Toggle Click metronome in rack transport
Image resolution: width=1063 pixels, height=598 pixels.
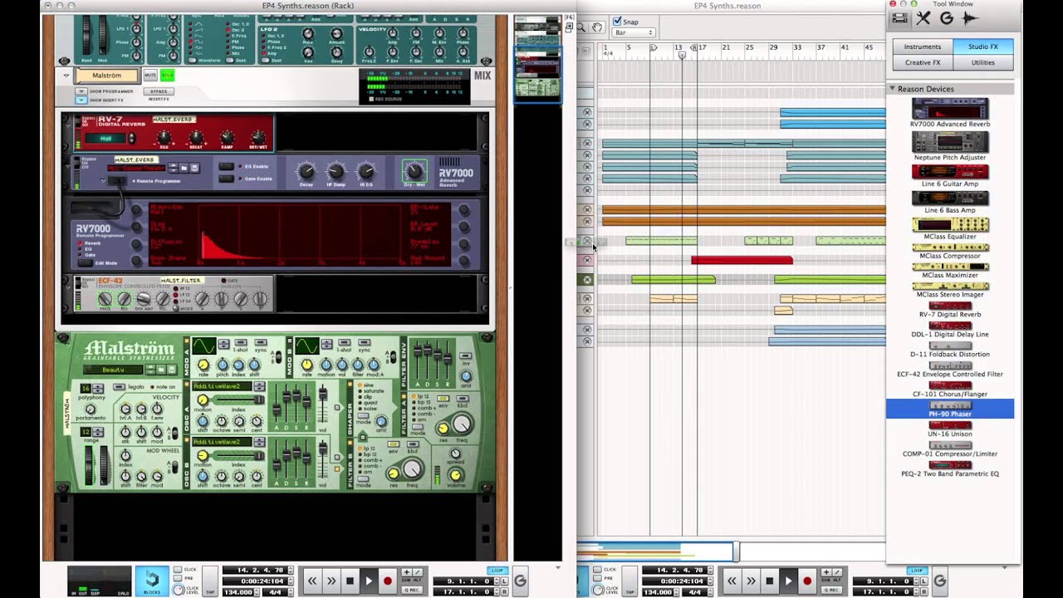[178, 570]
